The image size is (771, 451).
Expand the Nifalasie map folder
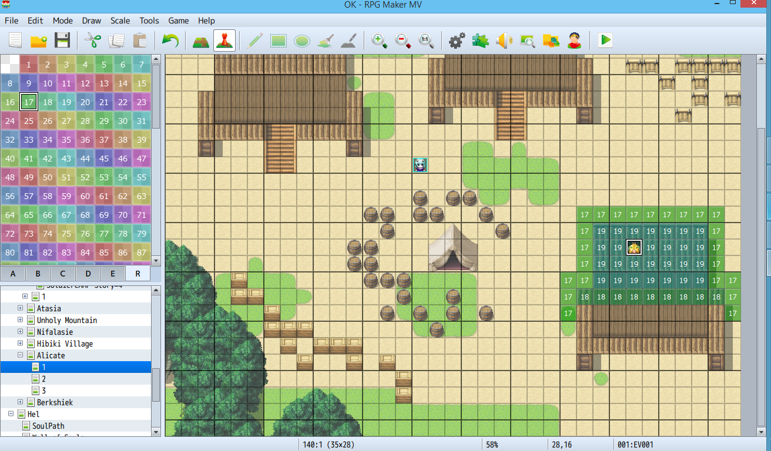click(20, 332)
